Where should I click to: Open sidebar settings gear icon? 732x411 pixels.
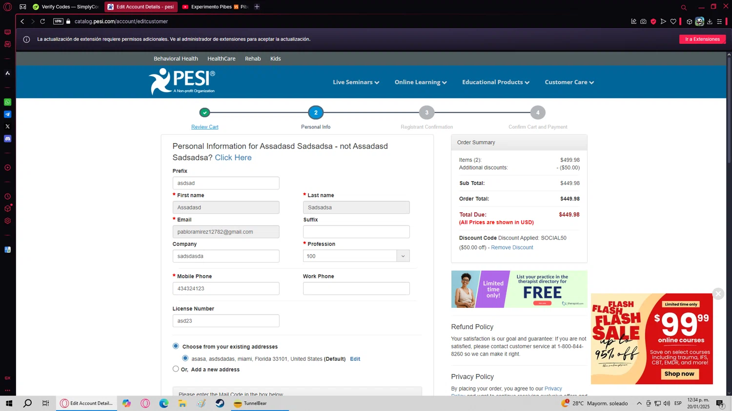[x=7, y=221]
